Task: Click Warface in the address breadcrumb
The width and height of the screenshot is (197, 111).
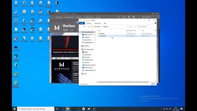Action: pyautogui.click(x=105, y=27)
